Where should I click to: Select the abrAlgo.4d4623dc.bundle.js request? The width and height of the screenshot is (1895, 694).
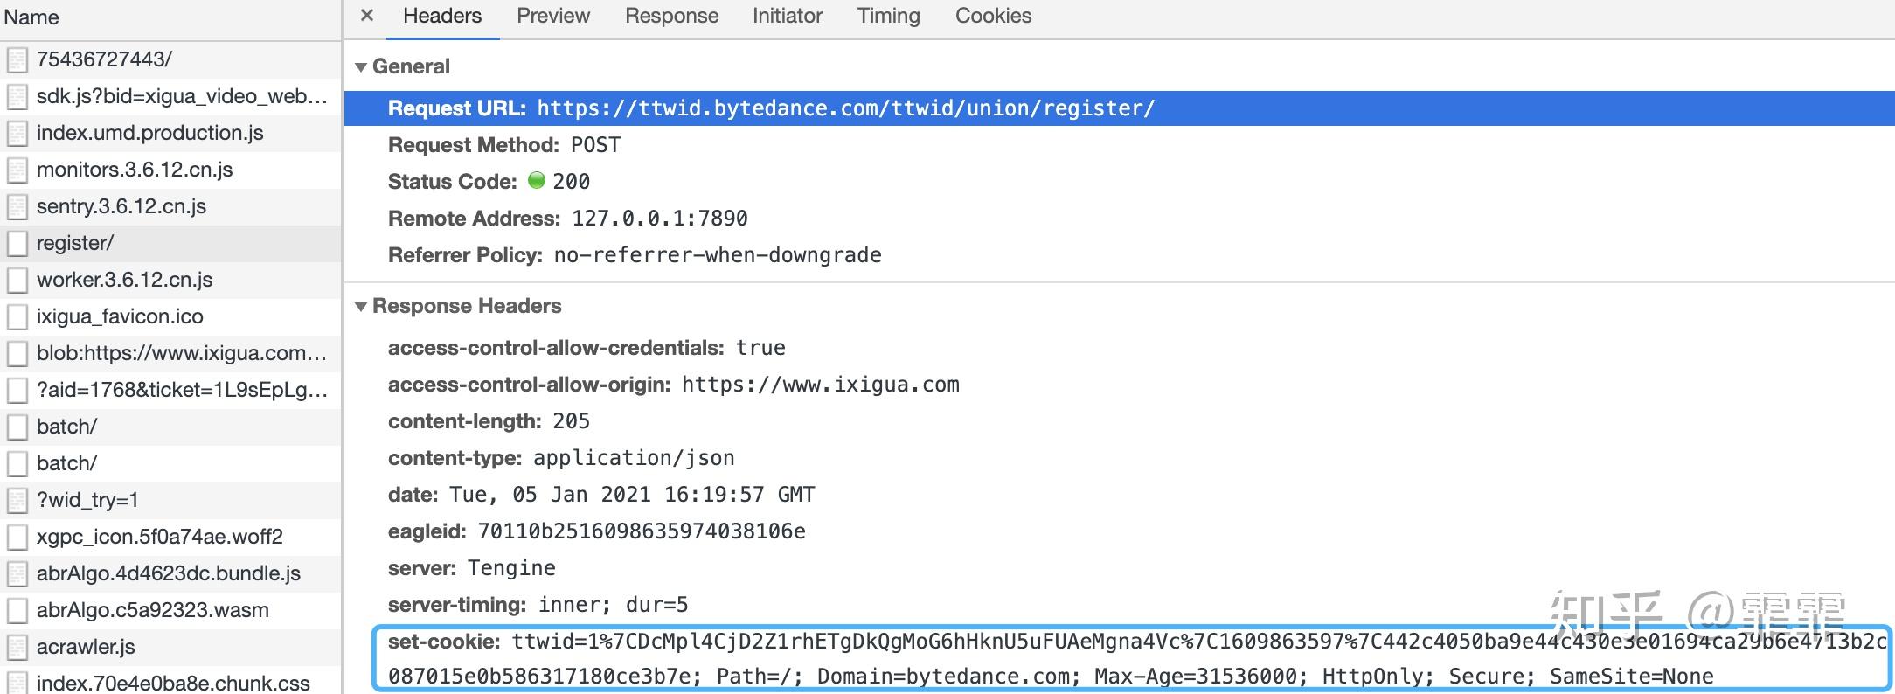[x=170, y=573]
